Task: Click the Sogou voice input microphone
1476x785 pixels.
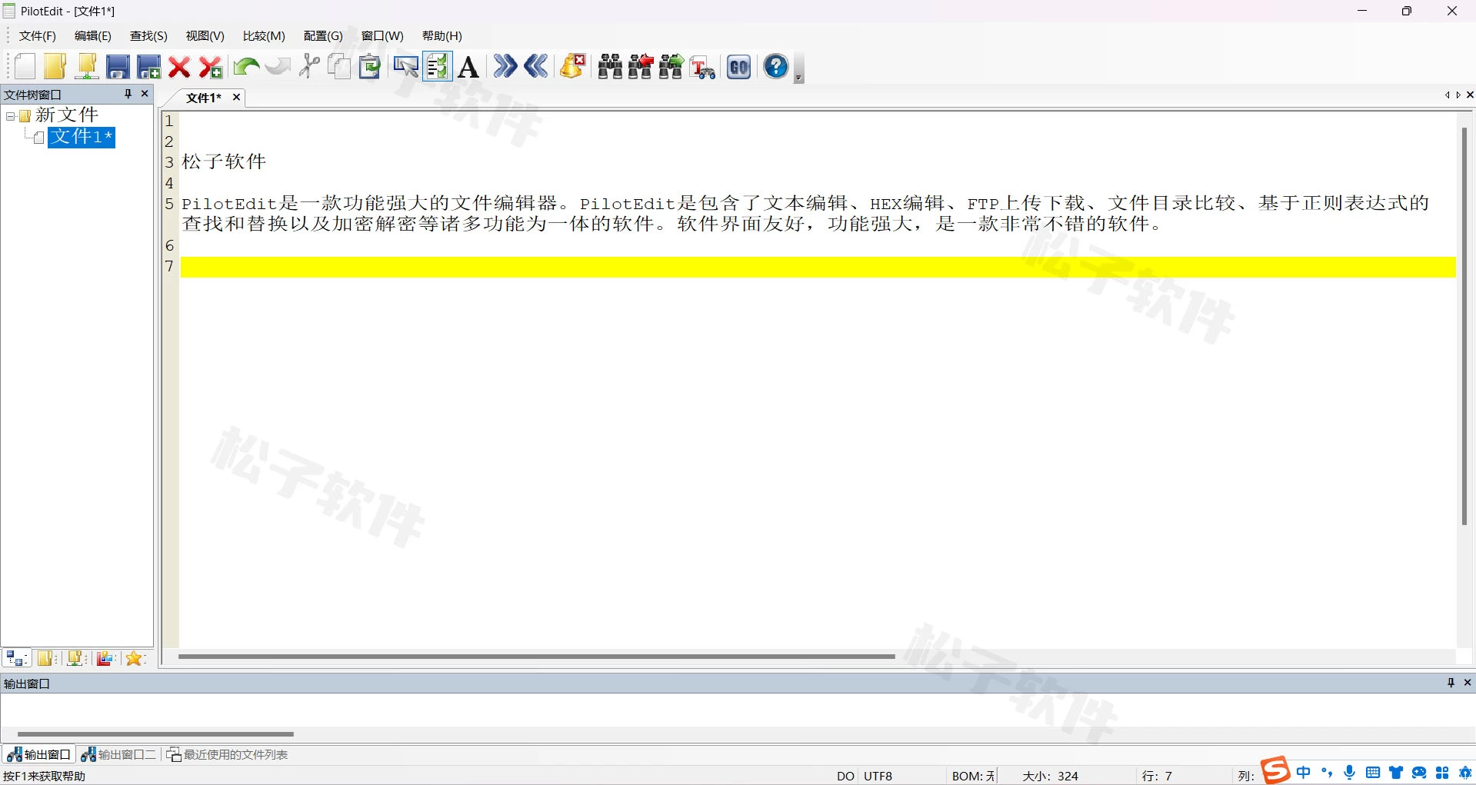Action: [1350, 773]
